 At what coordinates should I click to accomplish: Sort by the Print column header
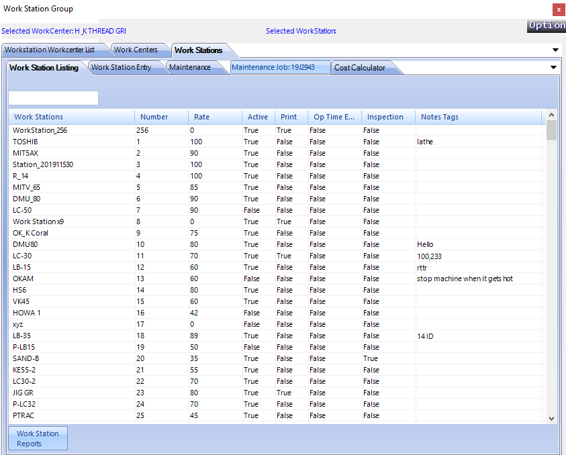click(291, 117)
